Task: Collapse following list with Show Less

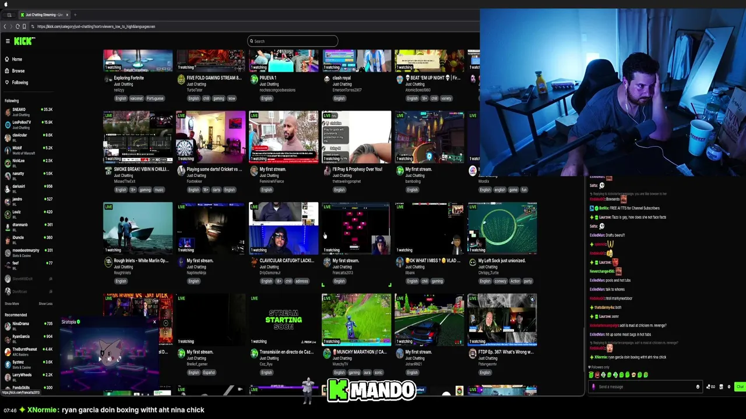Action: [x=45, y=304]
